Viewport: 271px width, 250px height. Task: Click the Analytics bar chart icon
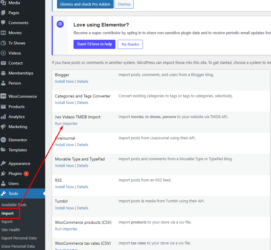point(3,117)
